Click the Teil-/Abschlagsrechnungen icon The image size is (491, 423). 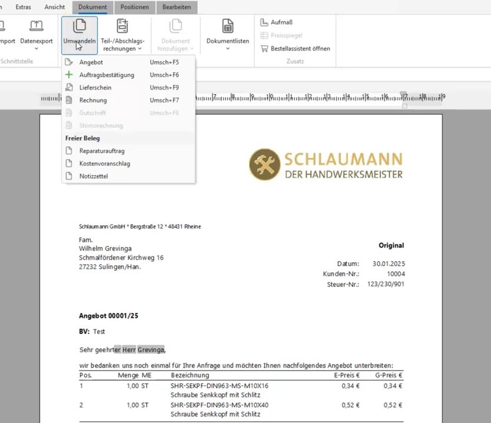(x=122, y=26)
